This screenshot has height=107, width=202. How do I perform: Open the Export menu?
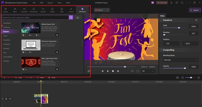pos(50,3)
